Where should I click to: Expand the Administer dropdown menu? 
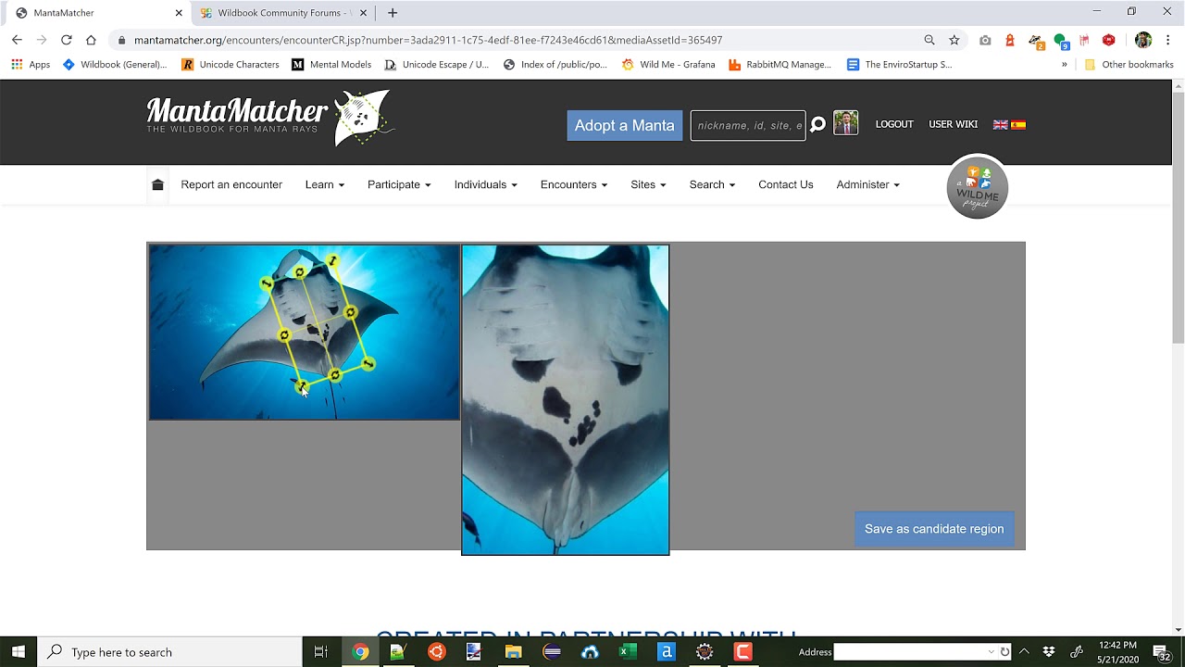point(868,184)
